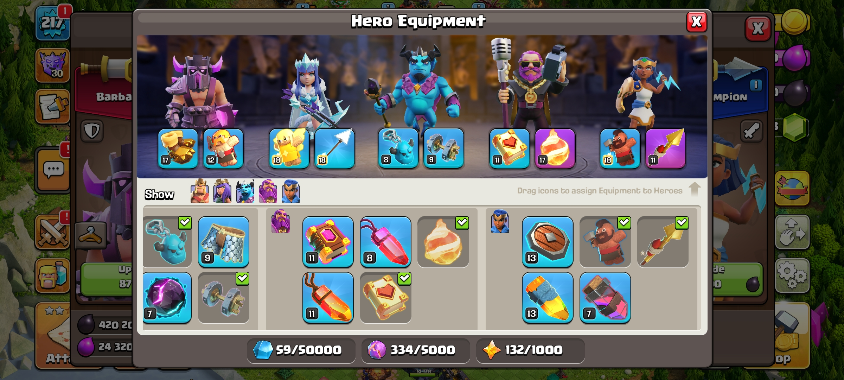
Task: Select the Metal Pants level 9
Action: [x=224, y=242]
